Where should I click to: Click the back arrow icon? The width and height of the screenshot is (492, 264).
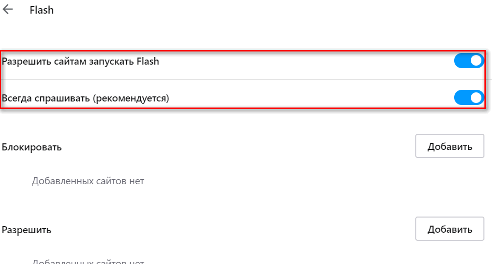(x=8, y=10)
